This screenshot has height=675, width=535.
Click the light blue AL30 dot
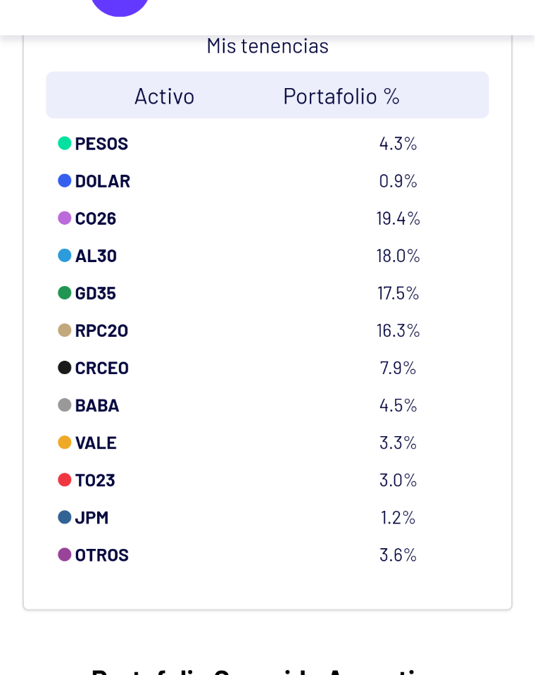coord(65,256)
